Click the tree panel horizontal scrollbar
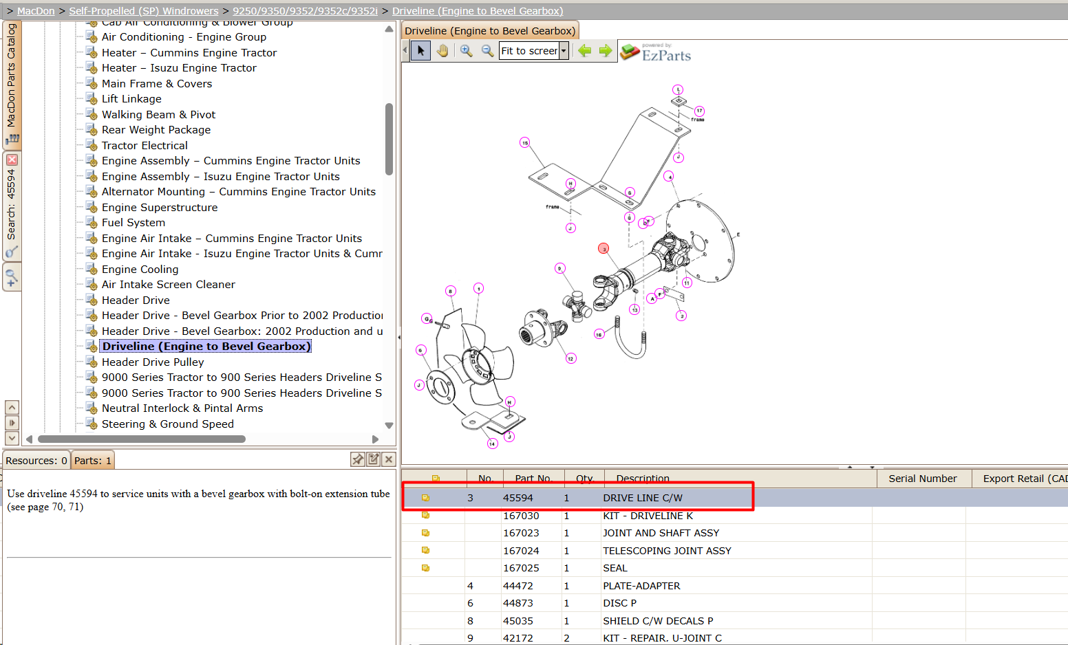The height and width of the screenshot is (645, 1068). [x=142, y=439]
